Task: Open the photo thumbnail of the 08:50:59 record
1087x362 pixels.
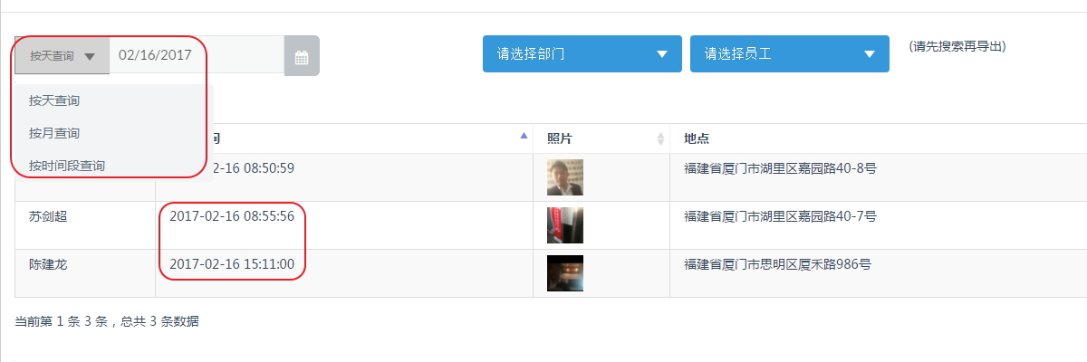Action: coord(565,177)
